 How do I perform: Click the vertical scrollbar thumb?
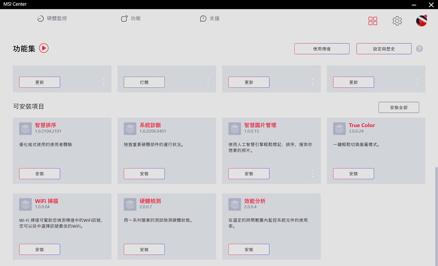click(436, 216)
